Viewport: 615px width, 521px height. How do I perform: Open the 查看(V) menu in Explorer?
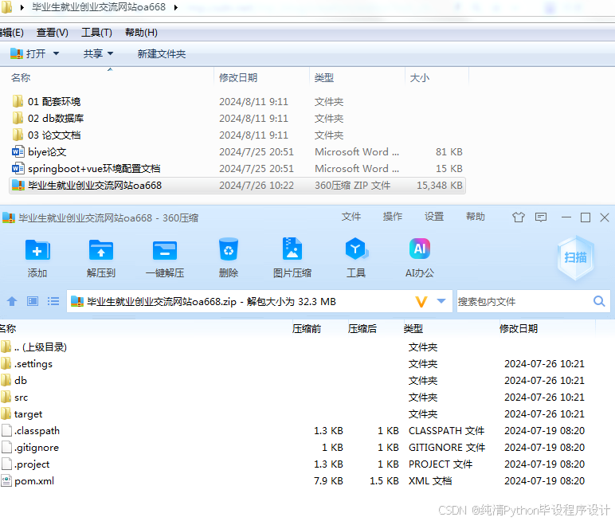[x=52, y=33]
